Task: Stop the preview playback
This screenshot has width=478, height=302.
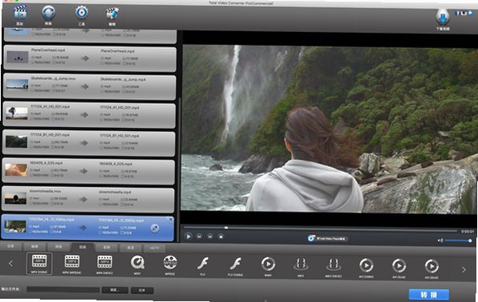Action: click(221, 236)
